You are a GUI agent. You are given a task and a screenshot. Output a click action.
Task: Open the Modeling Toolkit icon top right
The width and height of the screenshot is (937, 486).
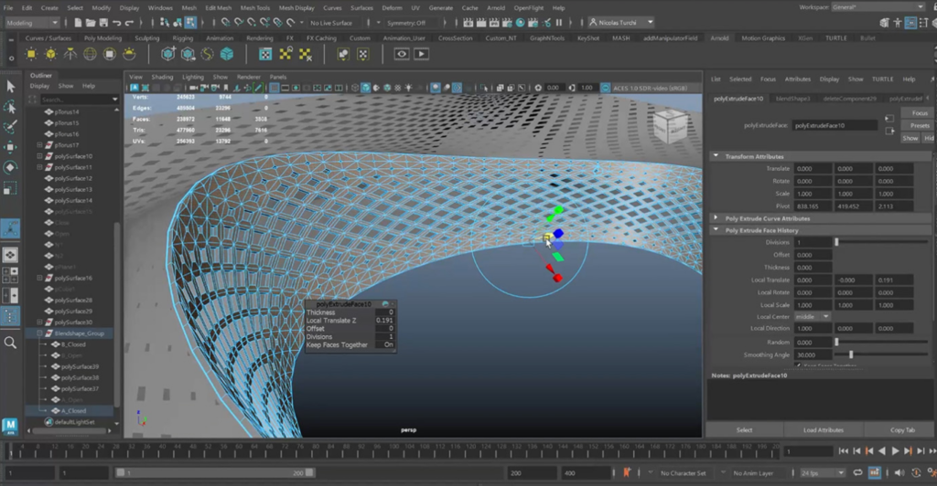coord(885,23)
